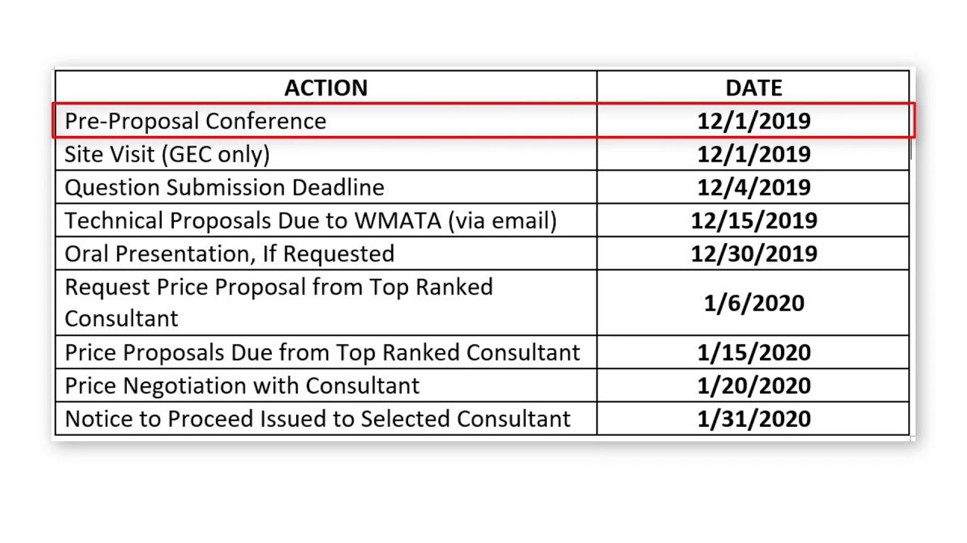The height and width of the screenshot is (543, 967).
Task: Click the 12/30/2019 date cell
Action: coord(753,253)
